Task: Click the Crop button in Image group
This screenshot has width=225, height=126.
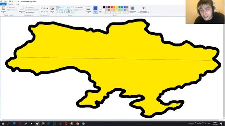Action: 30,7
